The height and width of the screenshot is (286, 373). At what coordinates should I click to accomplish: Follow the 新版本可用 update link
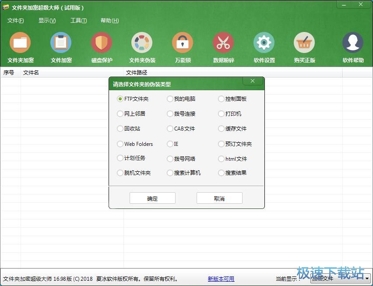221,279
